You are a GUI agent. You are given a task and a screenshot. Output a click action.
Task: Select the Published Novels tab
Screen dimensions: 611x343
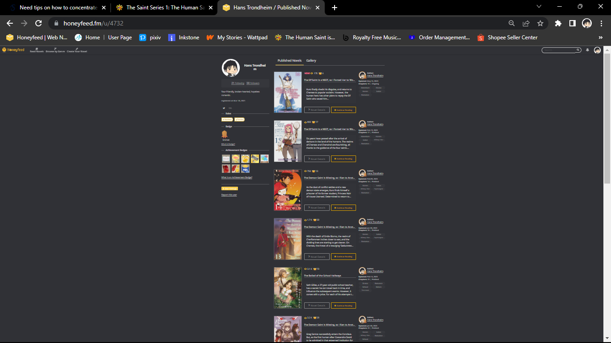[289, 61]
